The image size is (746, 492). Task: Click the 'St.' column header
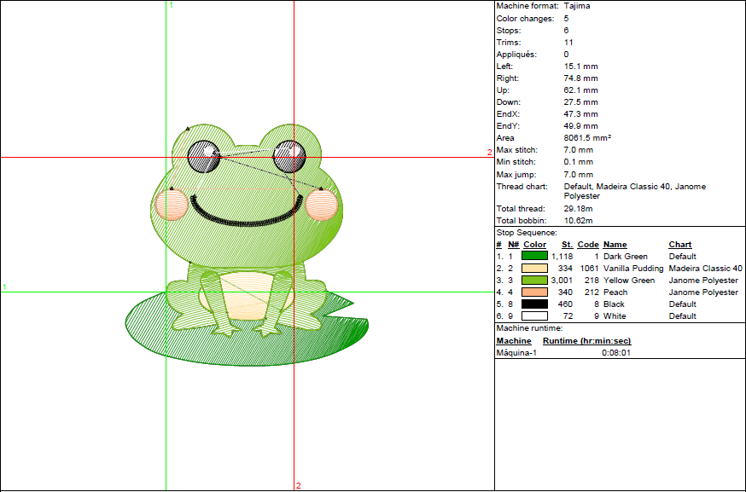pyautogui.click(x=567, y=245)
